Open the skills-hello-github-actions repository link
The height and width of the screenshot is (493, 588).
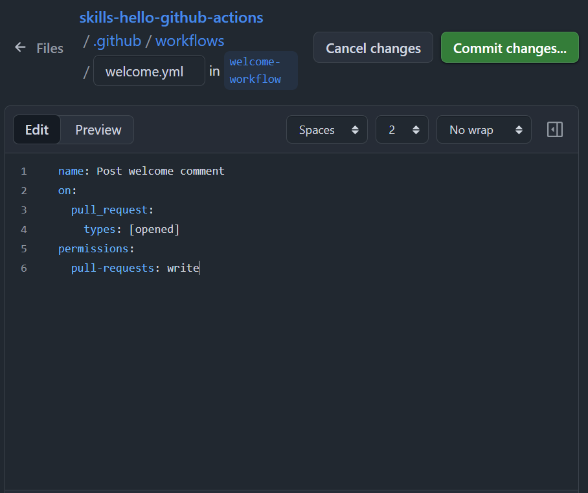tap(171, 17)
